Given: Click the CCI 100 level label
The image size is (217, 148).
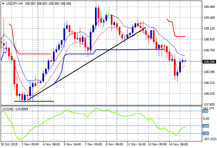Looking at the screenshot, I should (x=205, y=111).
